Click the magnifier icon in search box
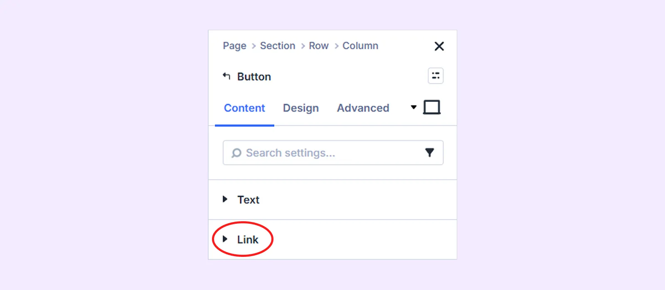665x290 pixels. pyautogui.click(x=236, y=153)
